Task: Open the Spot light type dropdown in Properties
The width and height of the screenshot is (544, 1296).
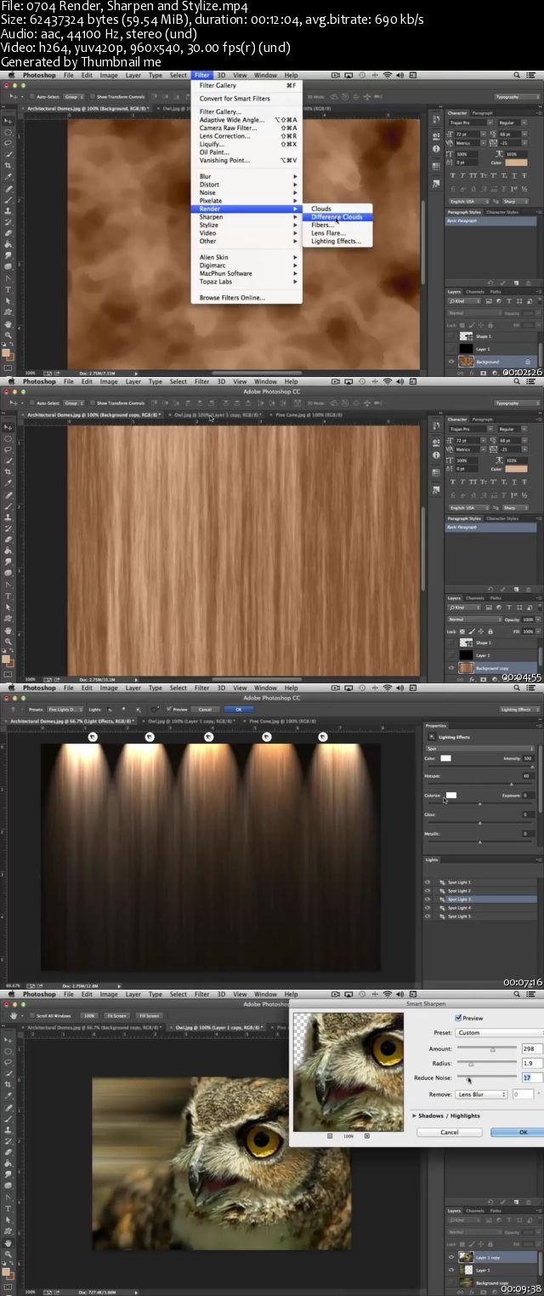Action: point(480,749)
